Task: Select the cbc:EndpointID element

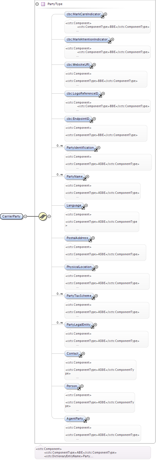Action: point(78,119)
